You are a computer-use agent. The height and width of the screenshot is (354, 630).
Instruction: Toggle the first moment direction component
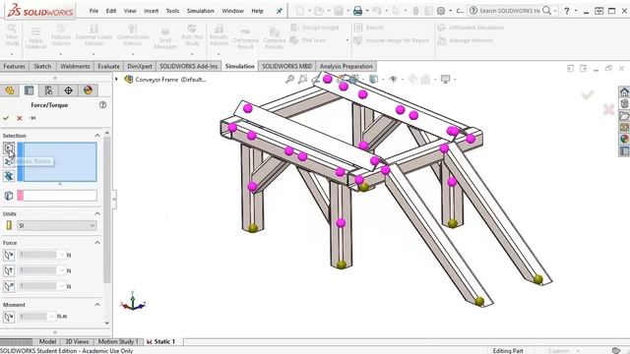9,317
